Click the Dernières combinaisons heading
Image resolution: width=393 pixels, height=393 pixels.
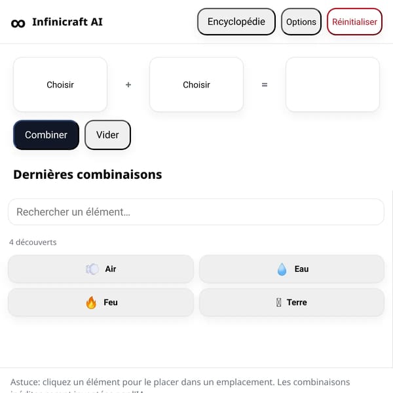point(88,174)
